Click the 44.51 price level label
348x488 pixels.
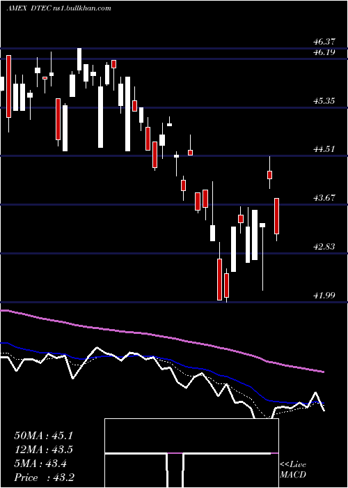coord(324,149)
